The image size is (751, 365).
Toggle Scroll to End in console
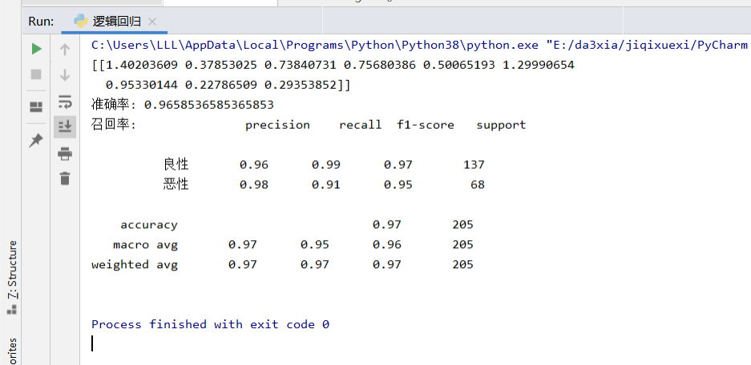(65, 126)
